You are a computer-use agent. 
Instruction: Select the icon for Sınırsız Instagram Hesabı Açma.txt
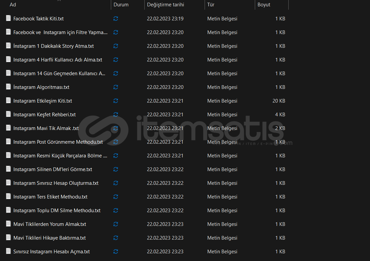tap(8, 251)
